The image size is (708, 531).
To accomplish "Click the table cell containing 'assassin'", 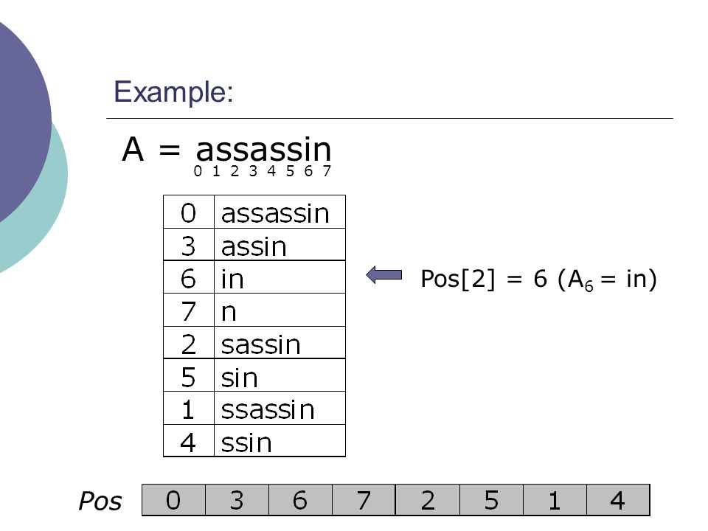I will click(280, 212).
